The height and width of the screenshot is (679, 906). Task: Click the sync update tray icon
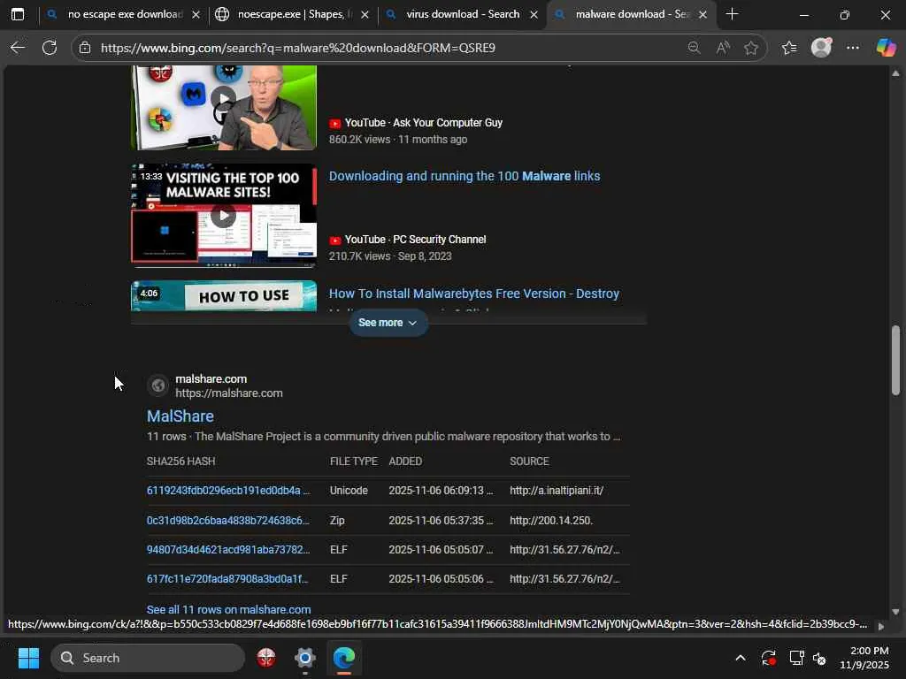point(769,658)
